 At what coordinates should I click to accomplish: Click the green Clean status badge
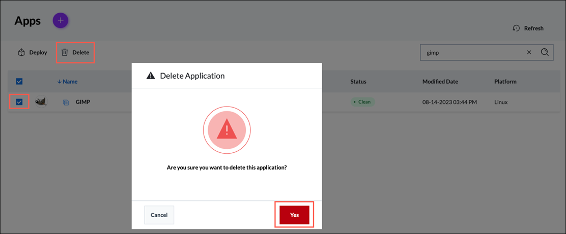(362, 102)
